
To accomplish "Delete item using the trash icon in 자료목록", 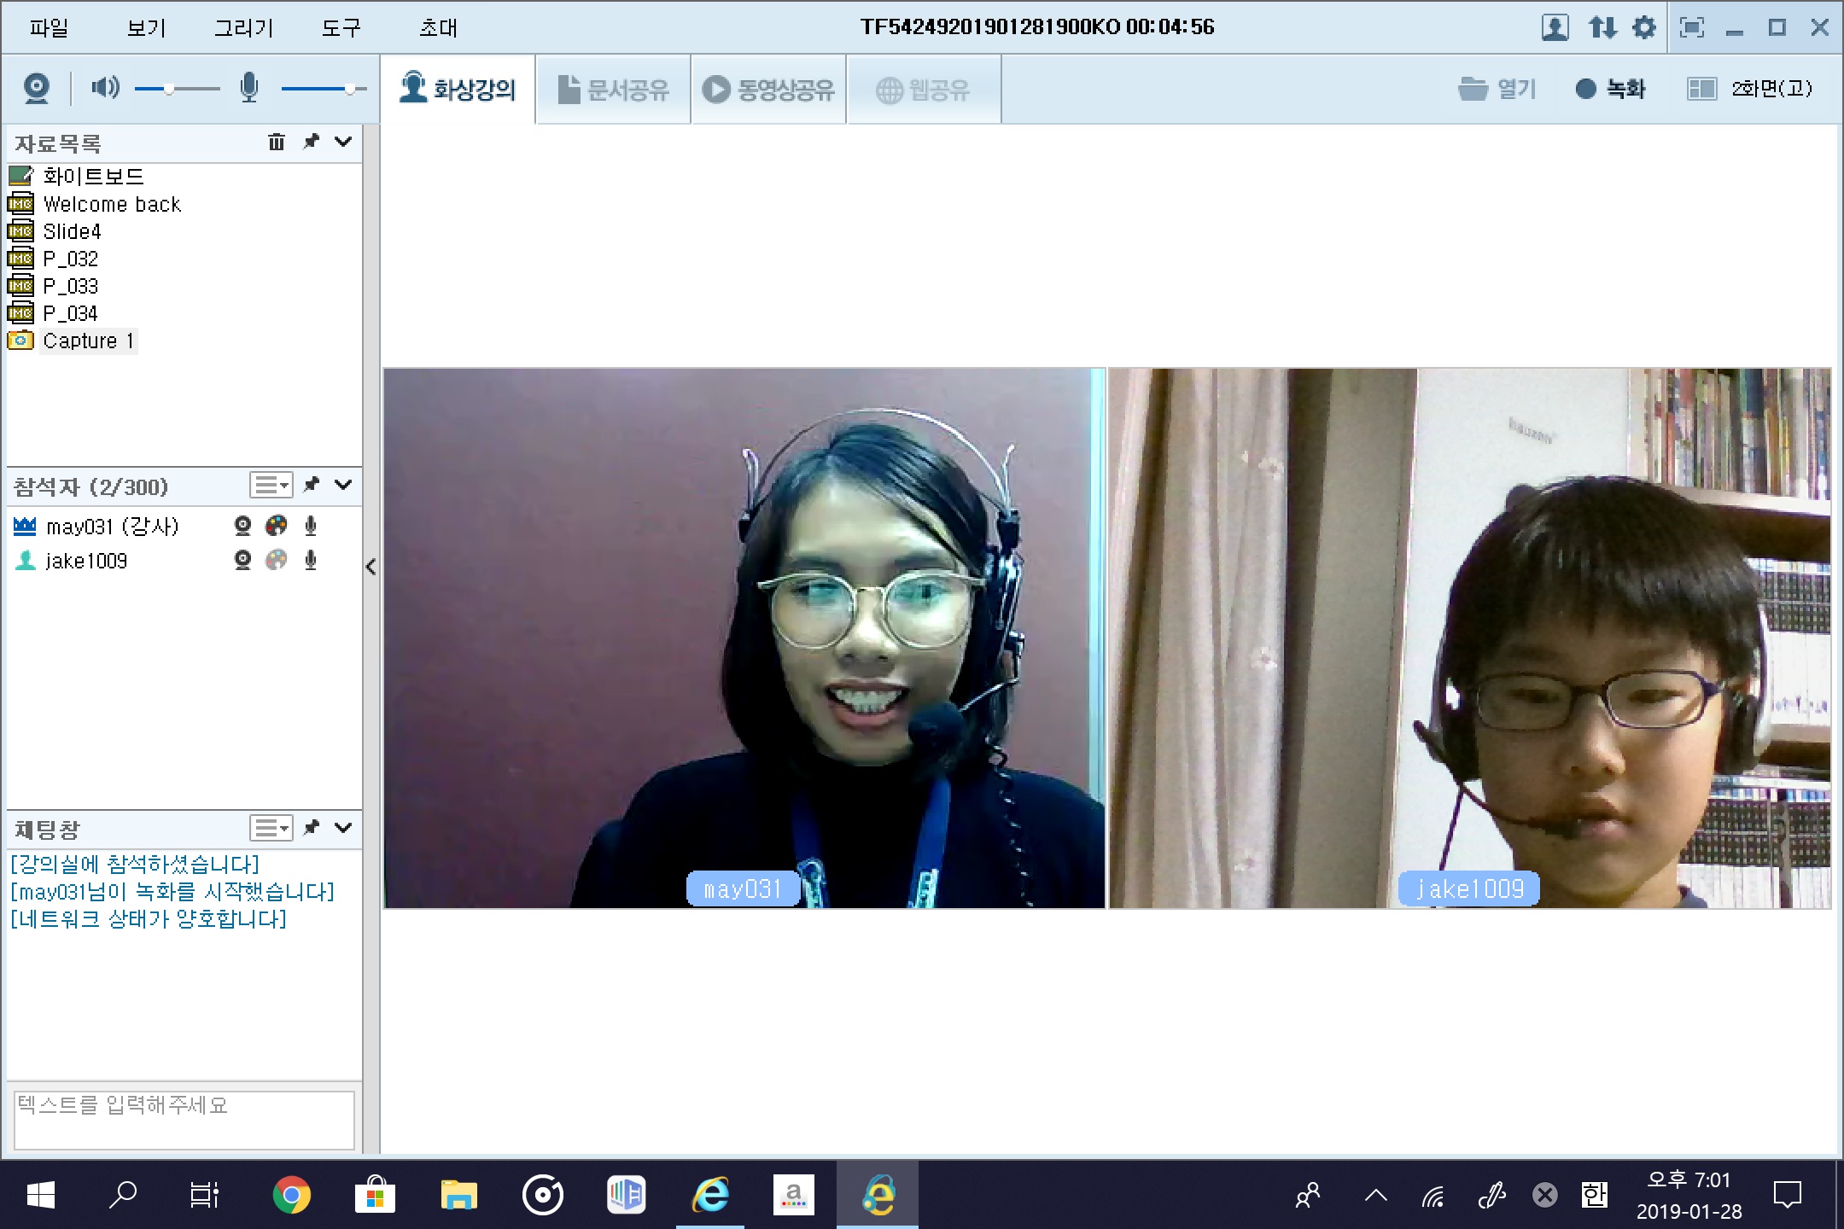I will pos(276,142).
